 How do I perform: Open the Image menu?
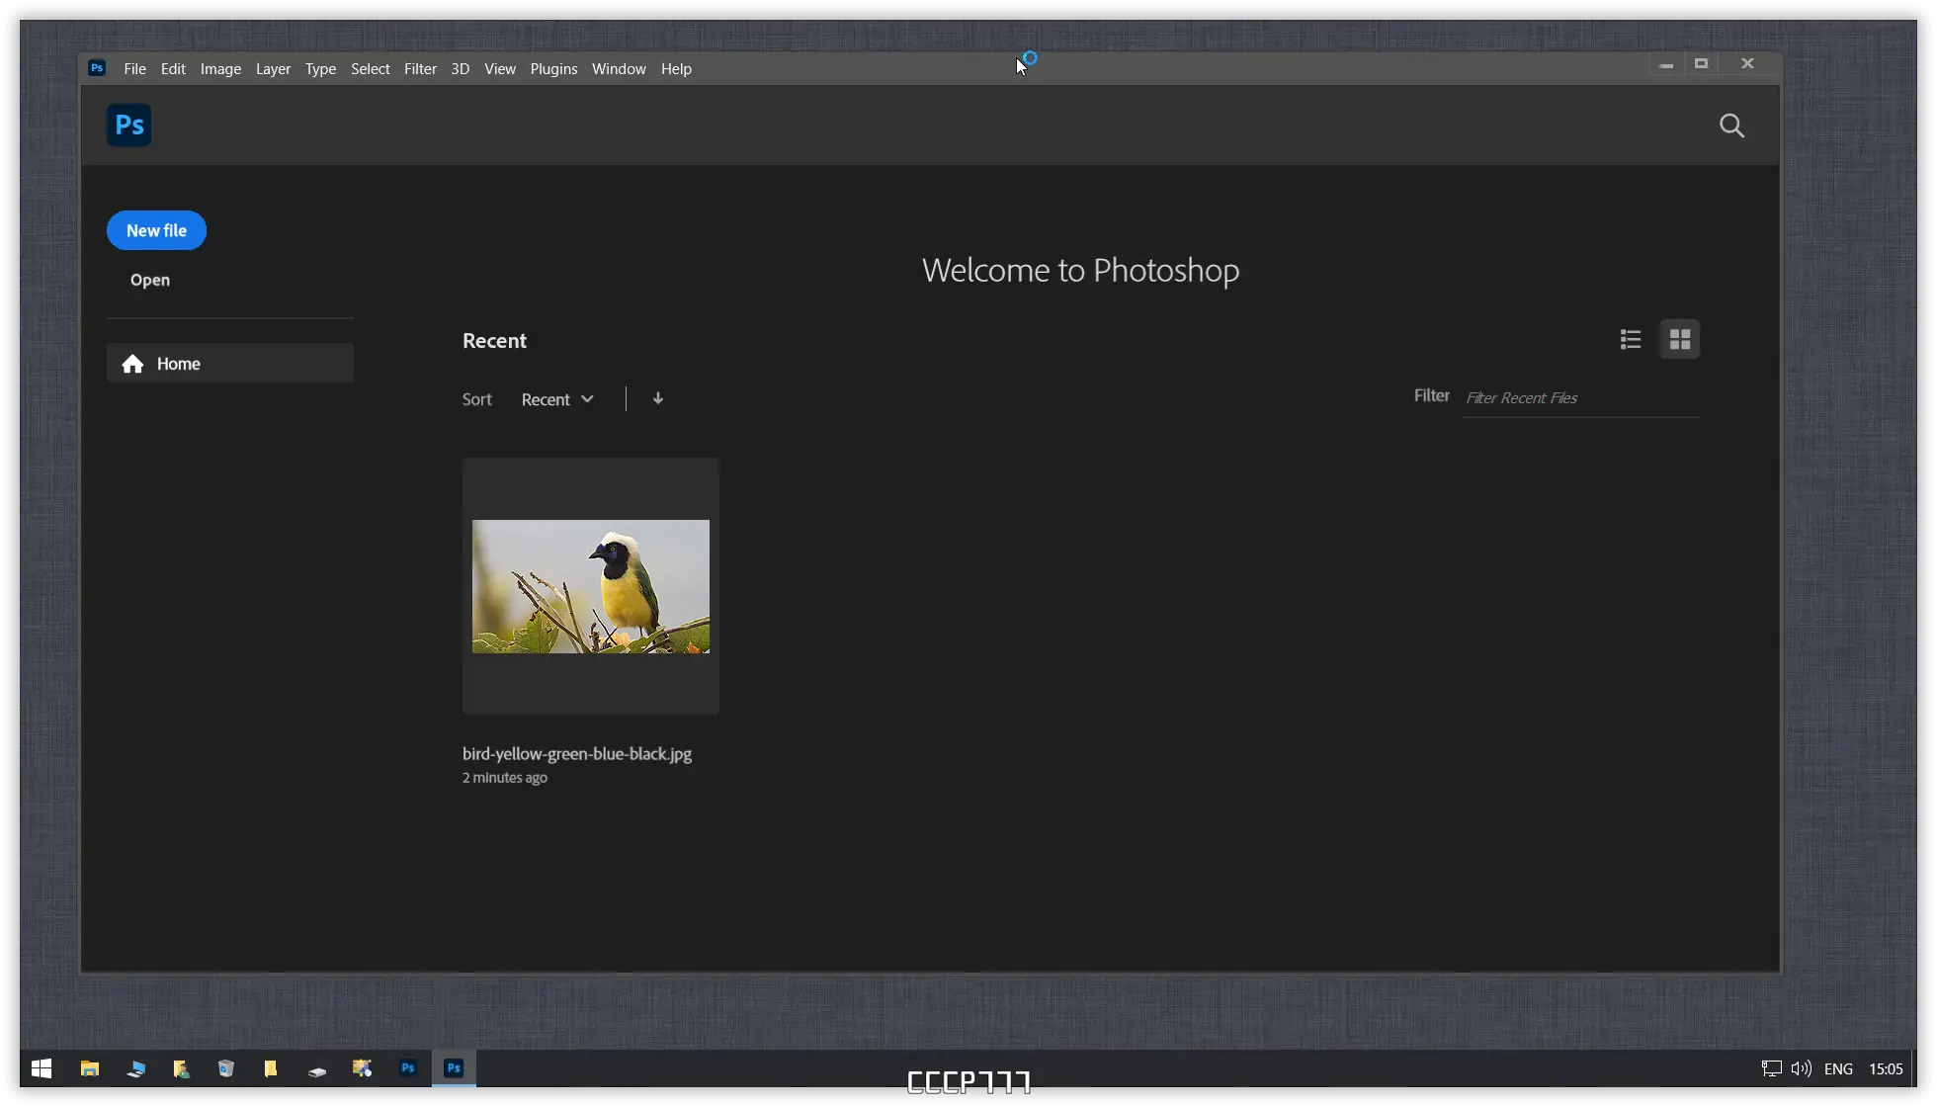[220, 68]
